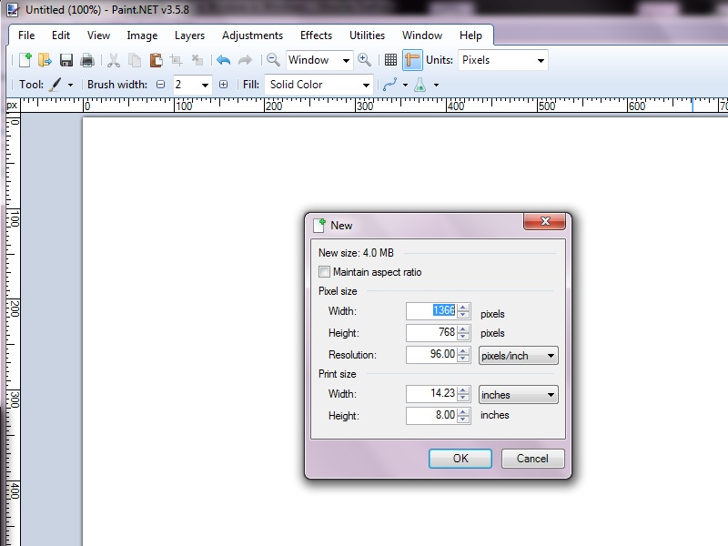This screenshot has height=546, width=728.
Task: Click the rulers toggle icon
Action: [x=412, y=60]
